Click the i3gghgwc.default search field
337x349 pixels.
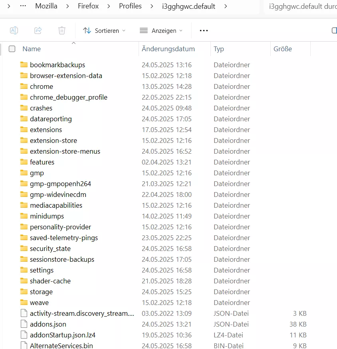coord(300,6)
